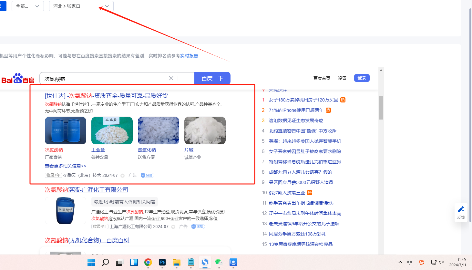This screenshot has width=472, height=270.
Task: Open hot item 北约直接警告中国"援俄" 中方驳斥
Action: coord(303,131)
